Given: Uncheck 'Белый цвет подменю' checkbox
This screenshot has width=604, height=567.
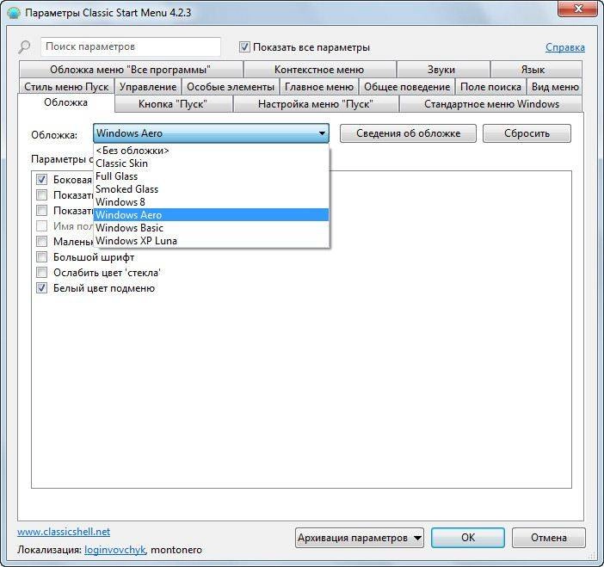Looking at the screenshot, I should 41,287.
